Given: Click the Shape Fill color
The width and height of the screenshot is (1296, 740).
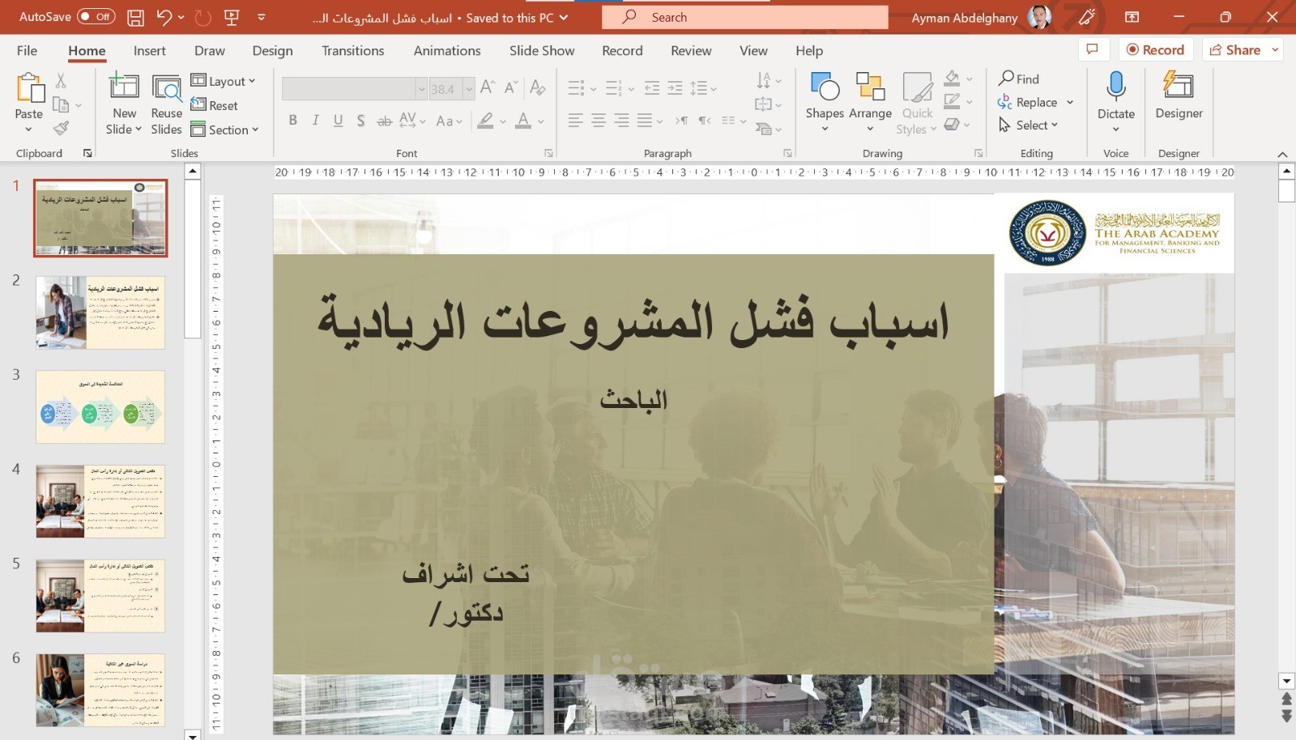Looking at the screenshot, I should (x=953, y=79).
